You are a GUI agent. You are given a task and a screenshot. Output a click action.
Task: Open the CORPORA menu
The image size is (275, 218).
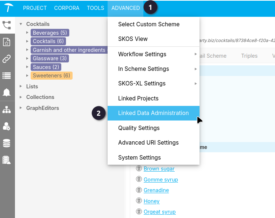pos(67,8)
